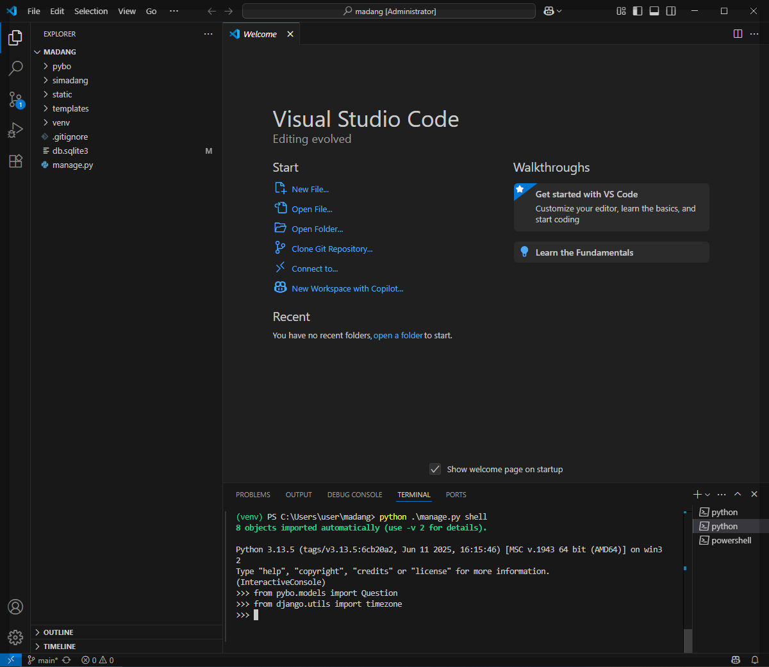
Task: Open new terminal launch profile dropdown
Action: pos(707,495)
